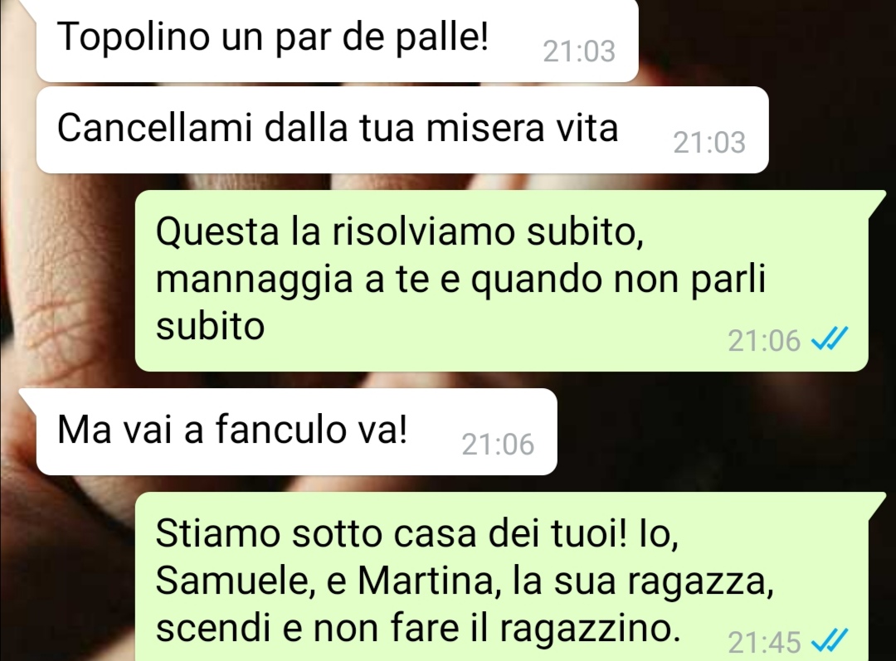Select the 'Ma vai a fanculo va!' message
The image size is (896, 661).
[x=296, y=431]
